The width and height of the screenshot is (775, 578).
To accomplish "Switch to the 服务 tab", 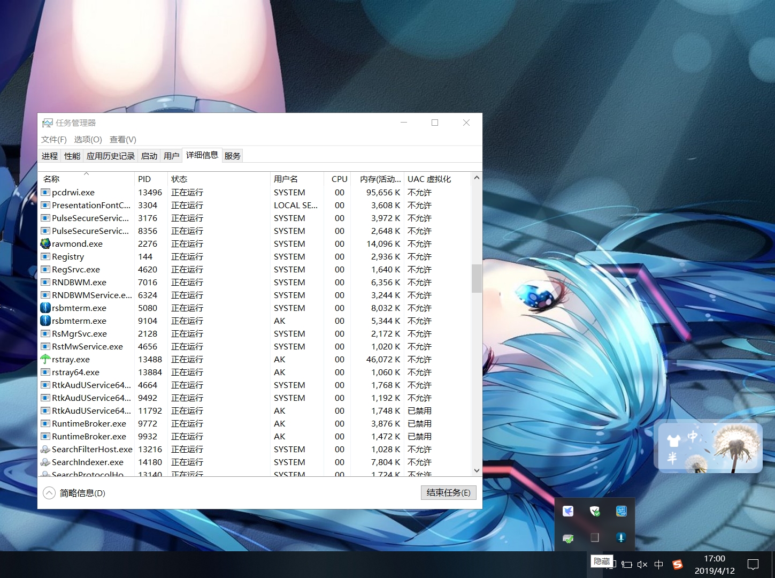I will click(x=232, y=156).
